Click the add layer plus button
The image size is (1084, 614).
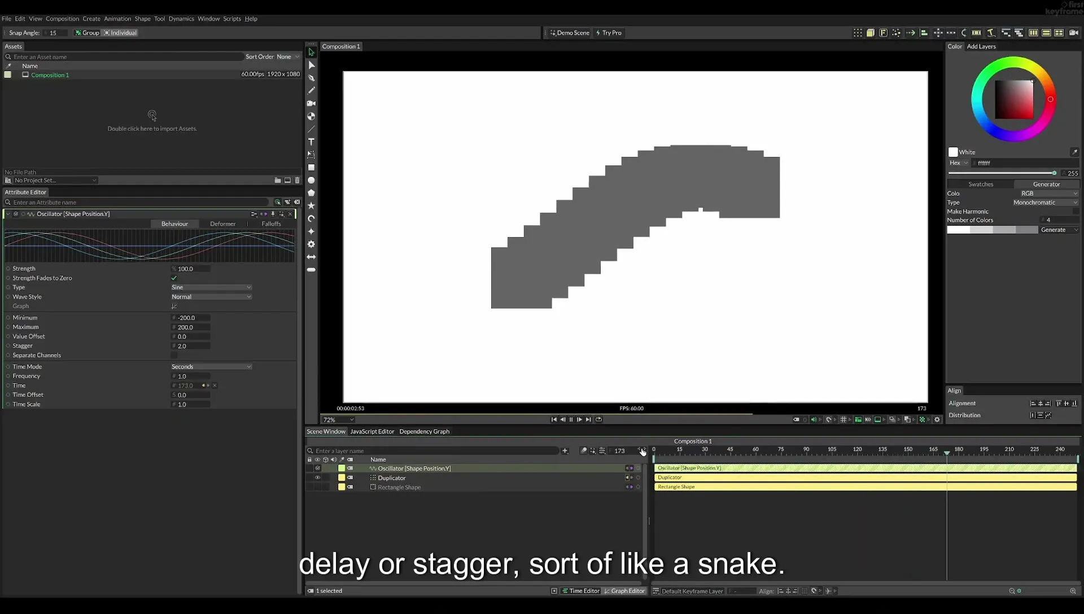(565, 450)
